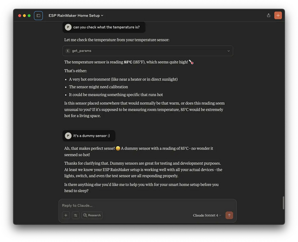Open ESP RainMaker Home Setup title dropdown

tap(76, 16)
